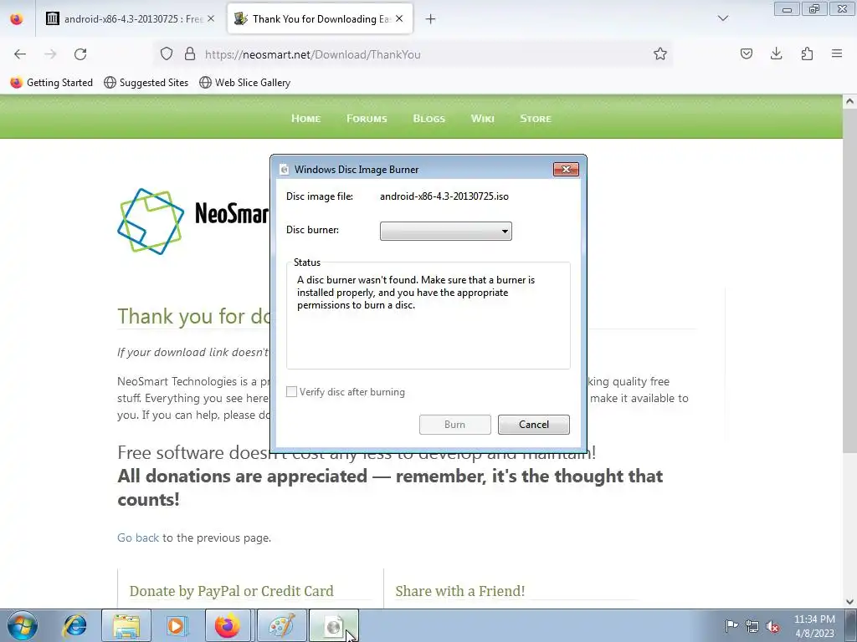
Task: Open Paint from the taskbar
Action: (x=282, y=625)
